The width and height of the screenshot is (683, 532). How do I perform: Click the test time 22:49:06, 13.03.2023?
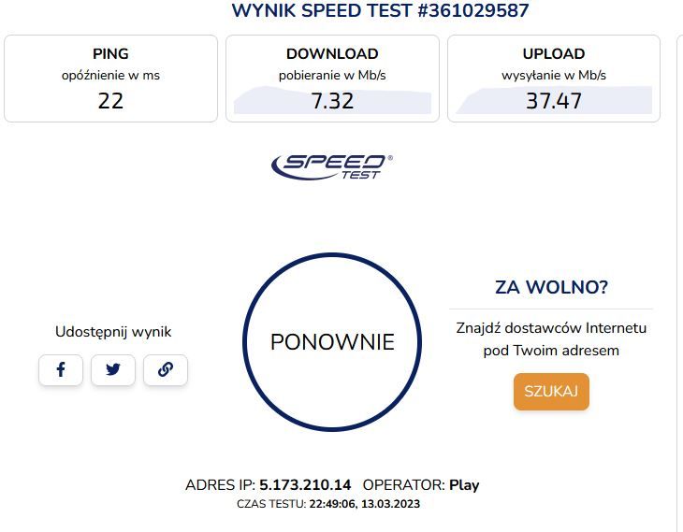coord(365,504)
